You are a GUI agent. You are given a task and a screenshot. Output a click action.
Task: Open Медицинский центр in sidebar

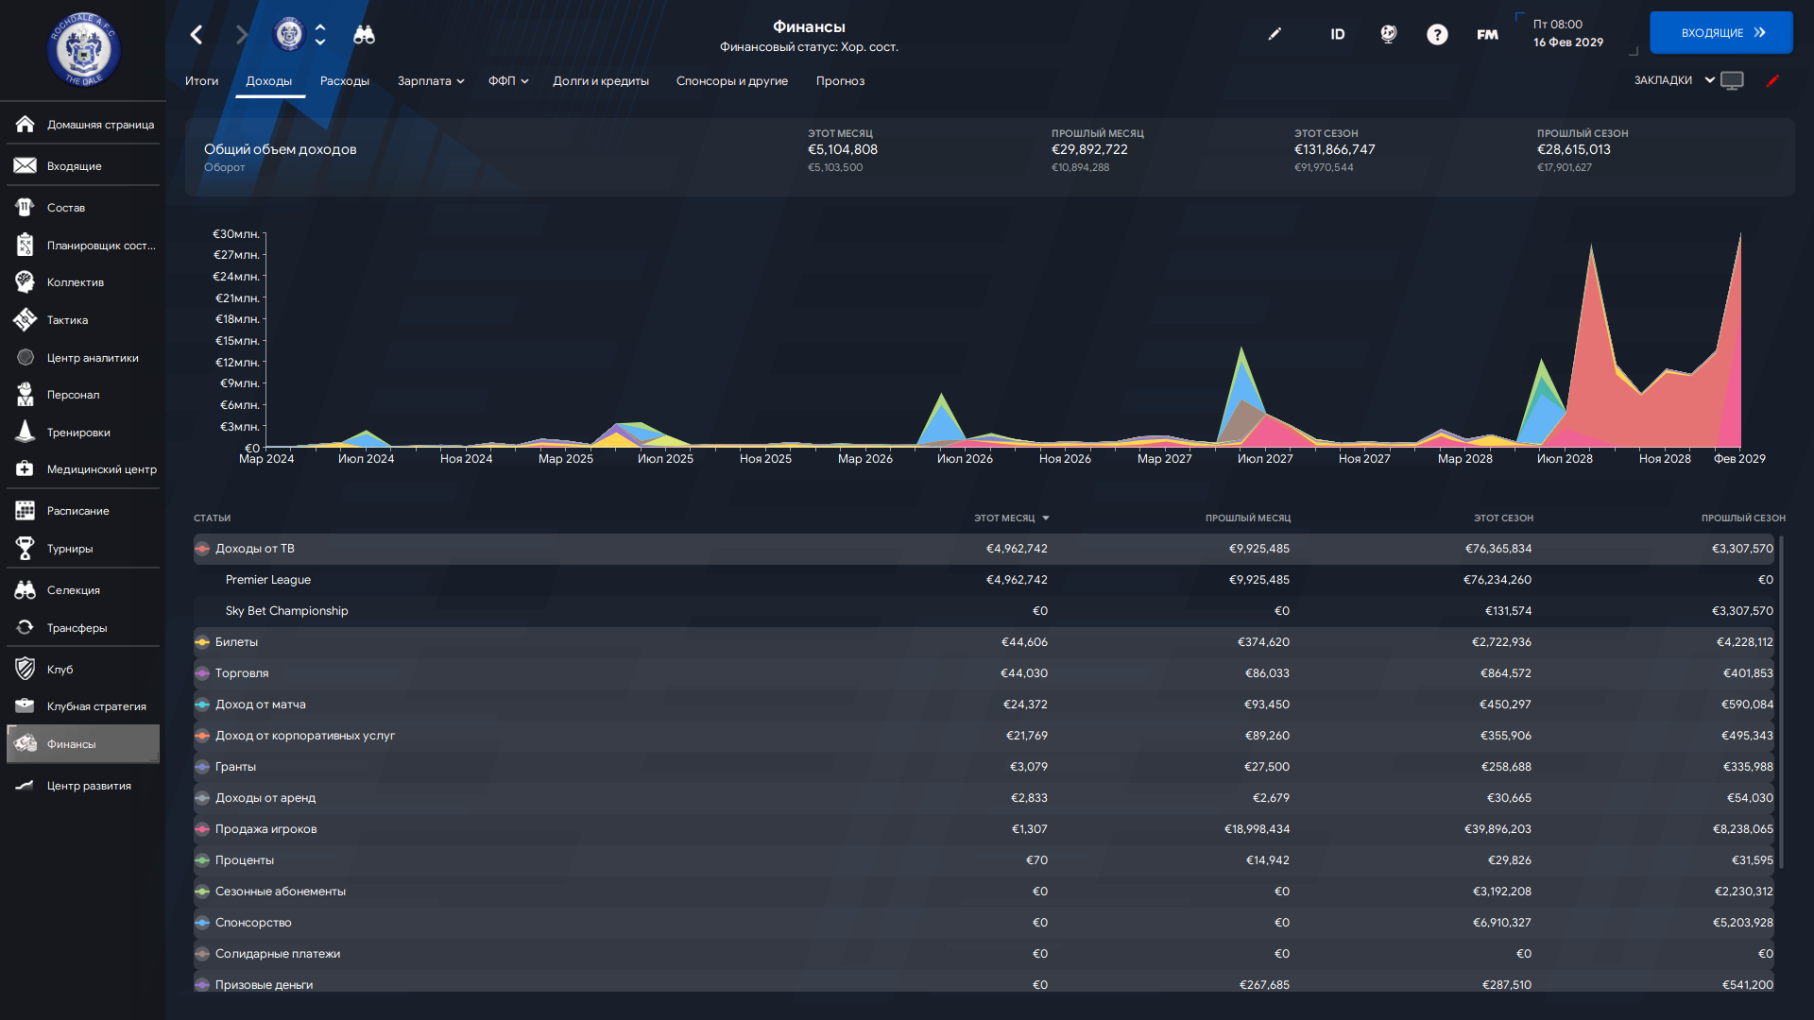[101, 469]
